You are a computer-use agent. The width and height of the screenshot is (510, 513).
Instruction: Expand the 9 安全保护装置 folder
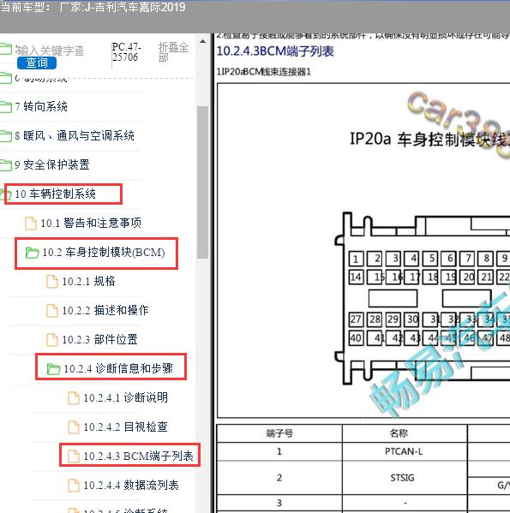[x=52, y=164]
